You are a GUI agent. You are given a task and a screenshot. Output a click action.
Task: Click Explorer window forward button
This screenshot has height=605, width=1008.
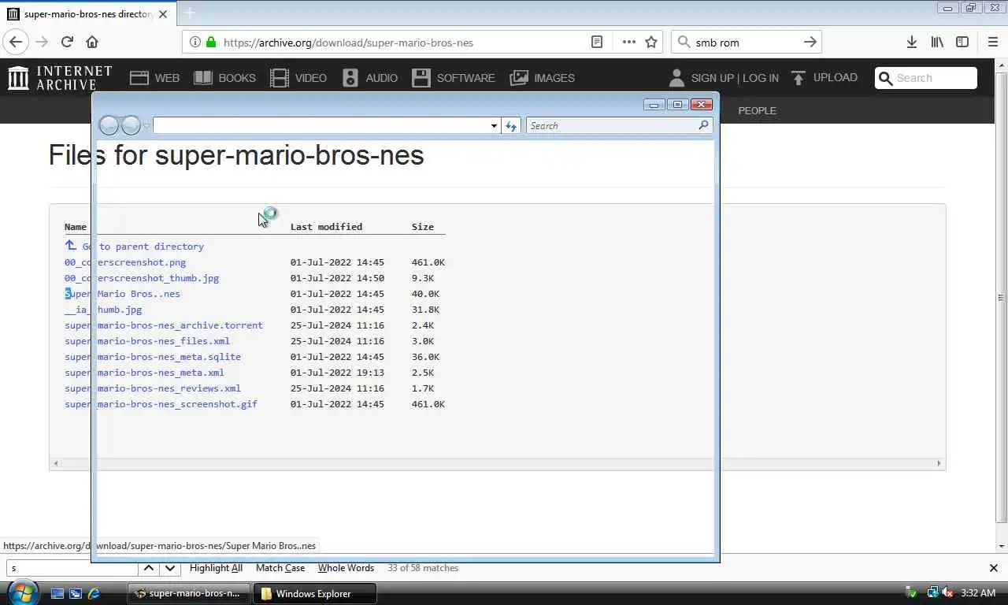coord(131,125)
